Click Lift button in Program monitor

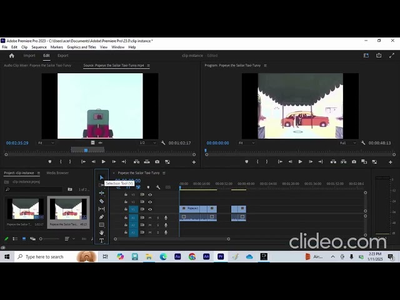pyautogui.click(x=333, y=162)
